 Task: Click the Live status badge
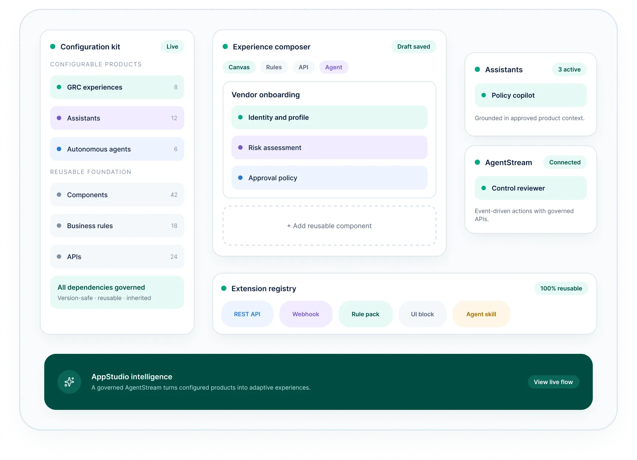coord(172,46)
